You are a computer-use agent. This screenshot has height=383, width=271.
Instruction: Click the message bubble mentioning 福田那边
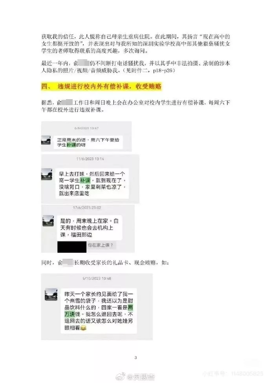(90, 228)
